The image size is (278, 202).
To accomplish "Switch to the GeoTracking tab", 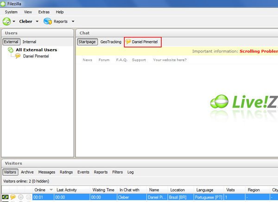I will pos(111,42).
